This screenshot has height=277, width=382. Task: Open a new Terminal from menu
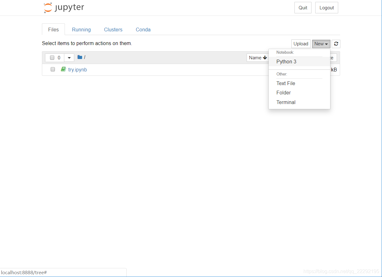click(x=286, y=102)
